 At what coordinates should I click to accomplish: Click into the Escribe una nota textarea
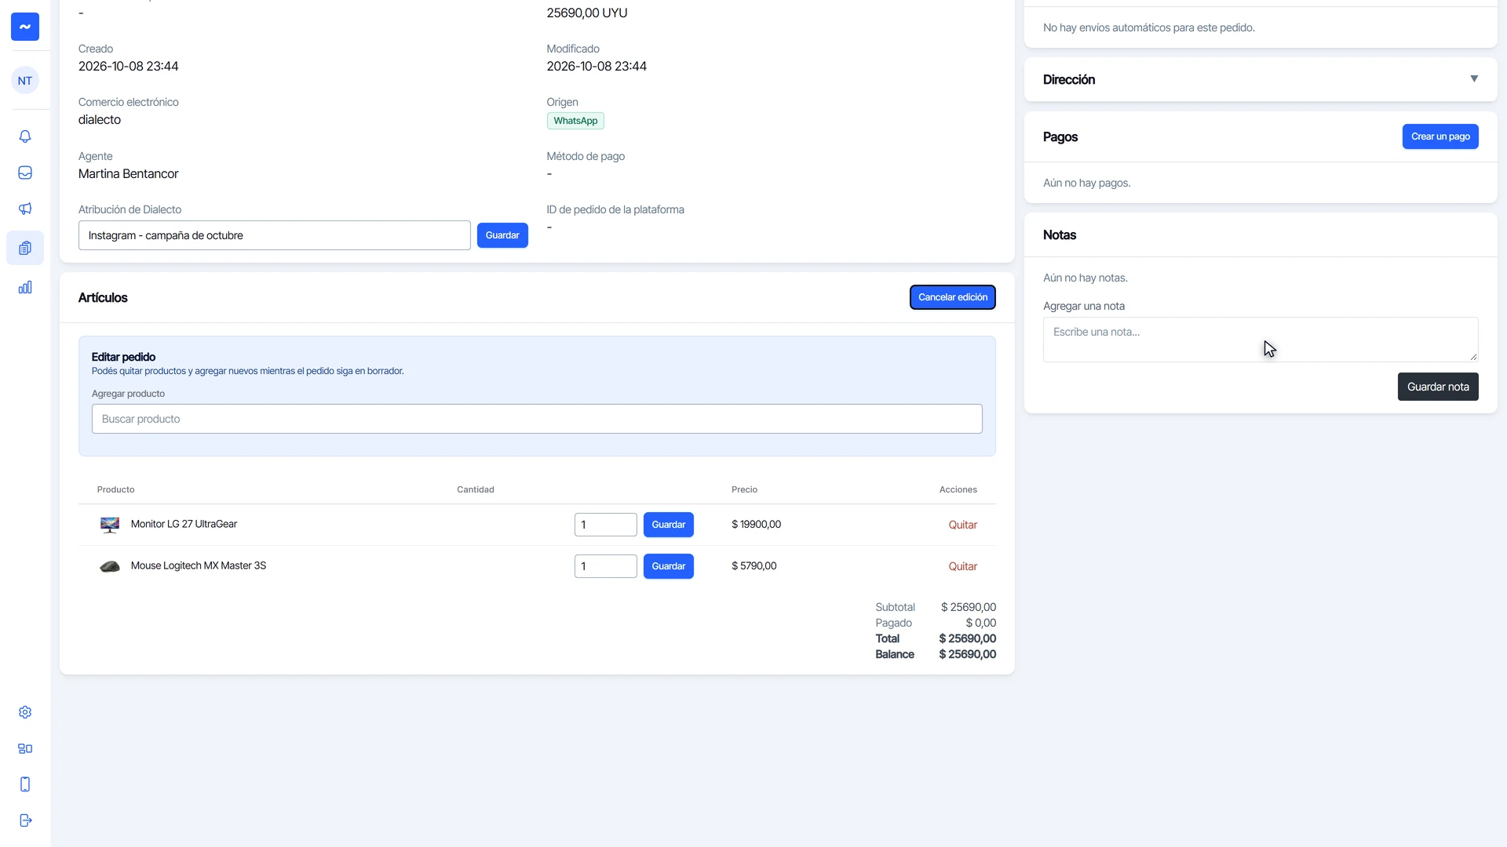click(x=1261, y=340)
